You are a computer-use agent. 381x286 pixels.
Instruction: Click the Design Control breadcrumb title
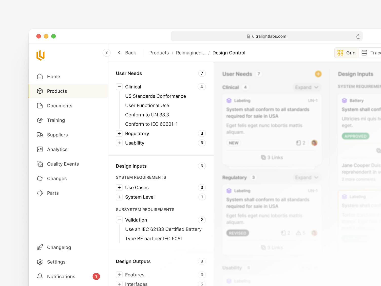pyautogui.click(x=229, y=53)
